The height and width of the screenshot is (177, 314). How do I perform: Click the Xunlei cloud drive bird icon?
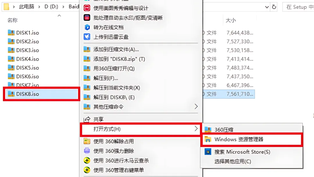[x=87, y=37]
